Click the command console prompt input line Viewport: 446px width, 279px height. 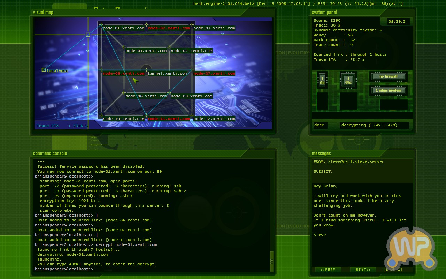(152, 269)
